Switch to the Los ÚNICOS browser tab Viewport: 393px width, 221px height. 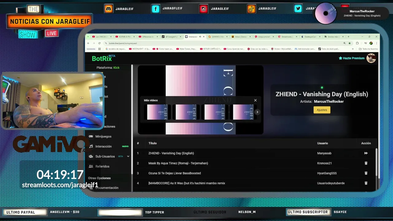[102, 37]
